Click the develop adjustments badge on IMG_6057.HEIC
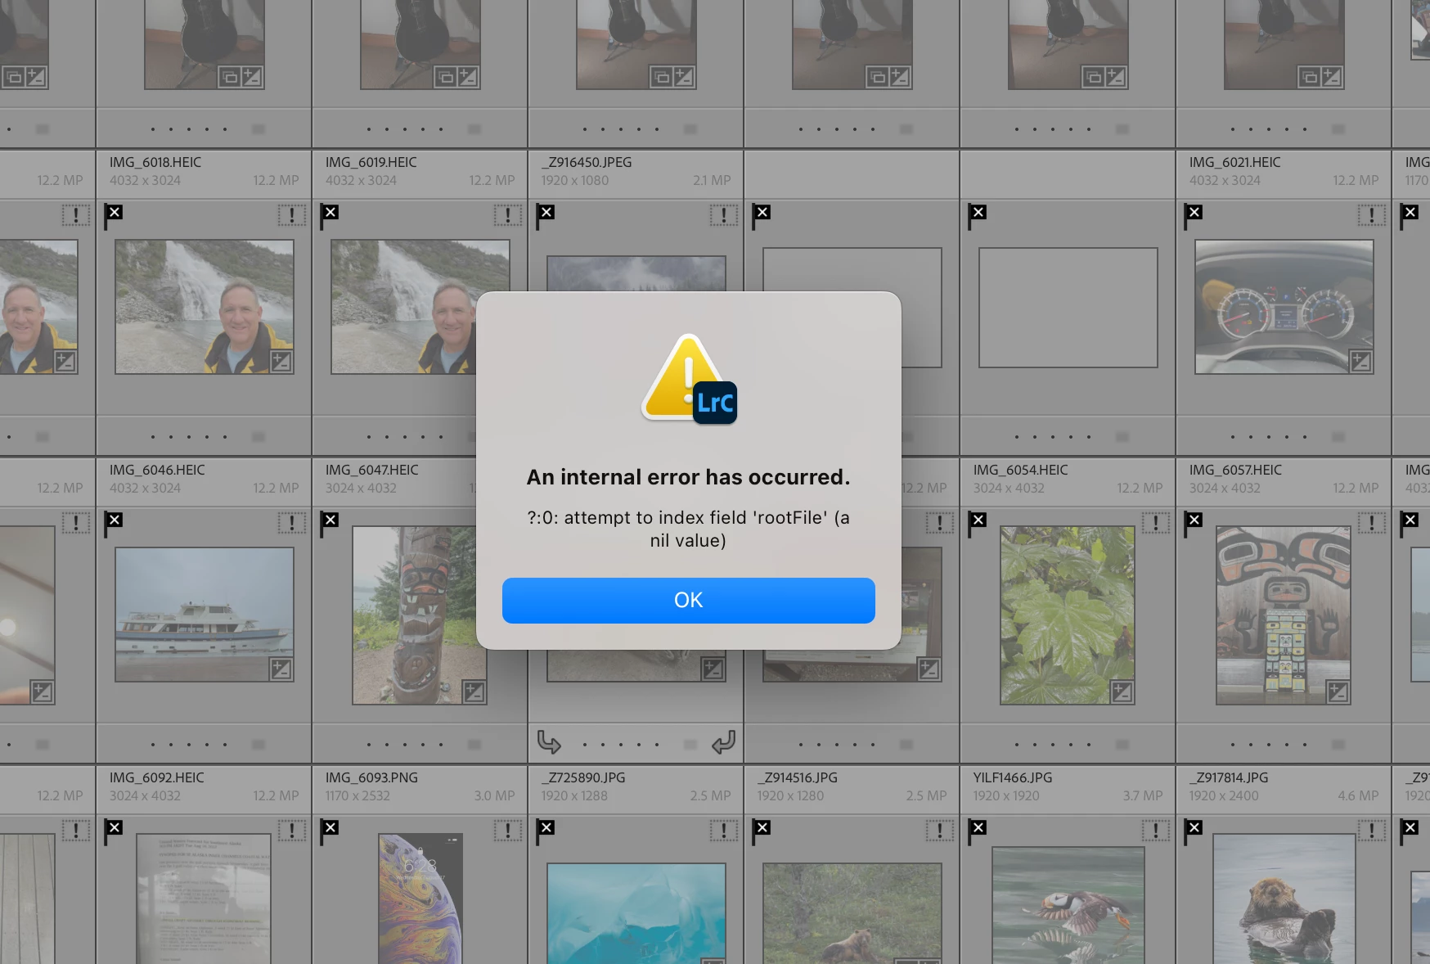The height and width of the screenshot is (964, 1430). click(x=1338, y=692)
